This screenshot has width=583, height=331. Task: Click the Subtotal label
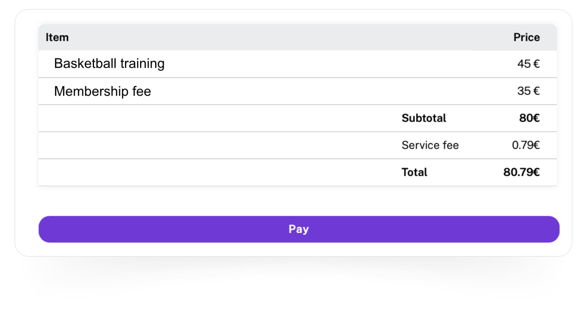(x=424, y=118)
